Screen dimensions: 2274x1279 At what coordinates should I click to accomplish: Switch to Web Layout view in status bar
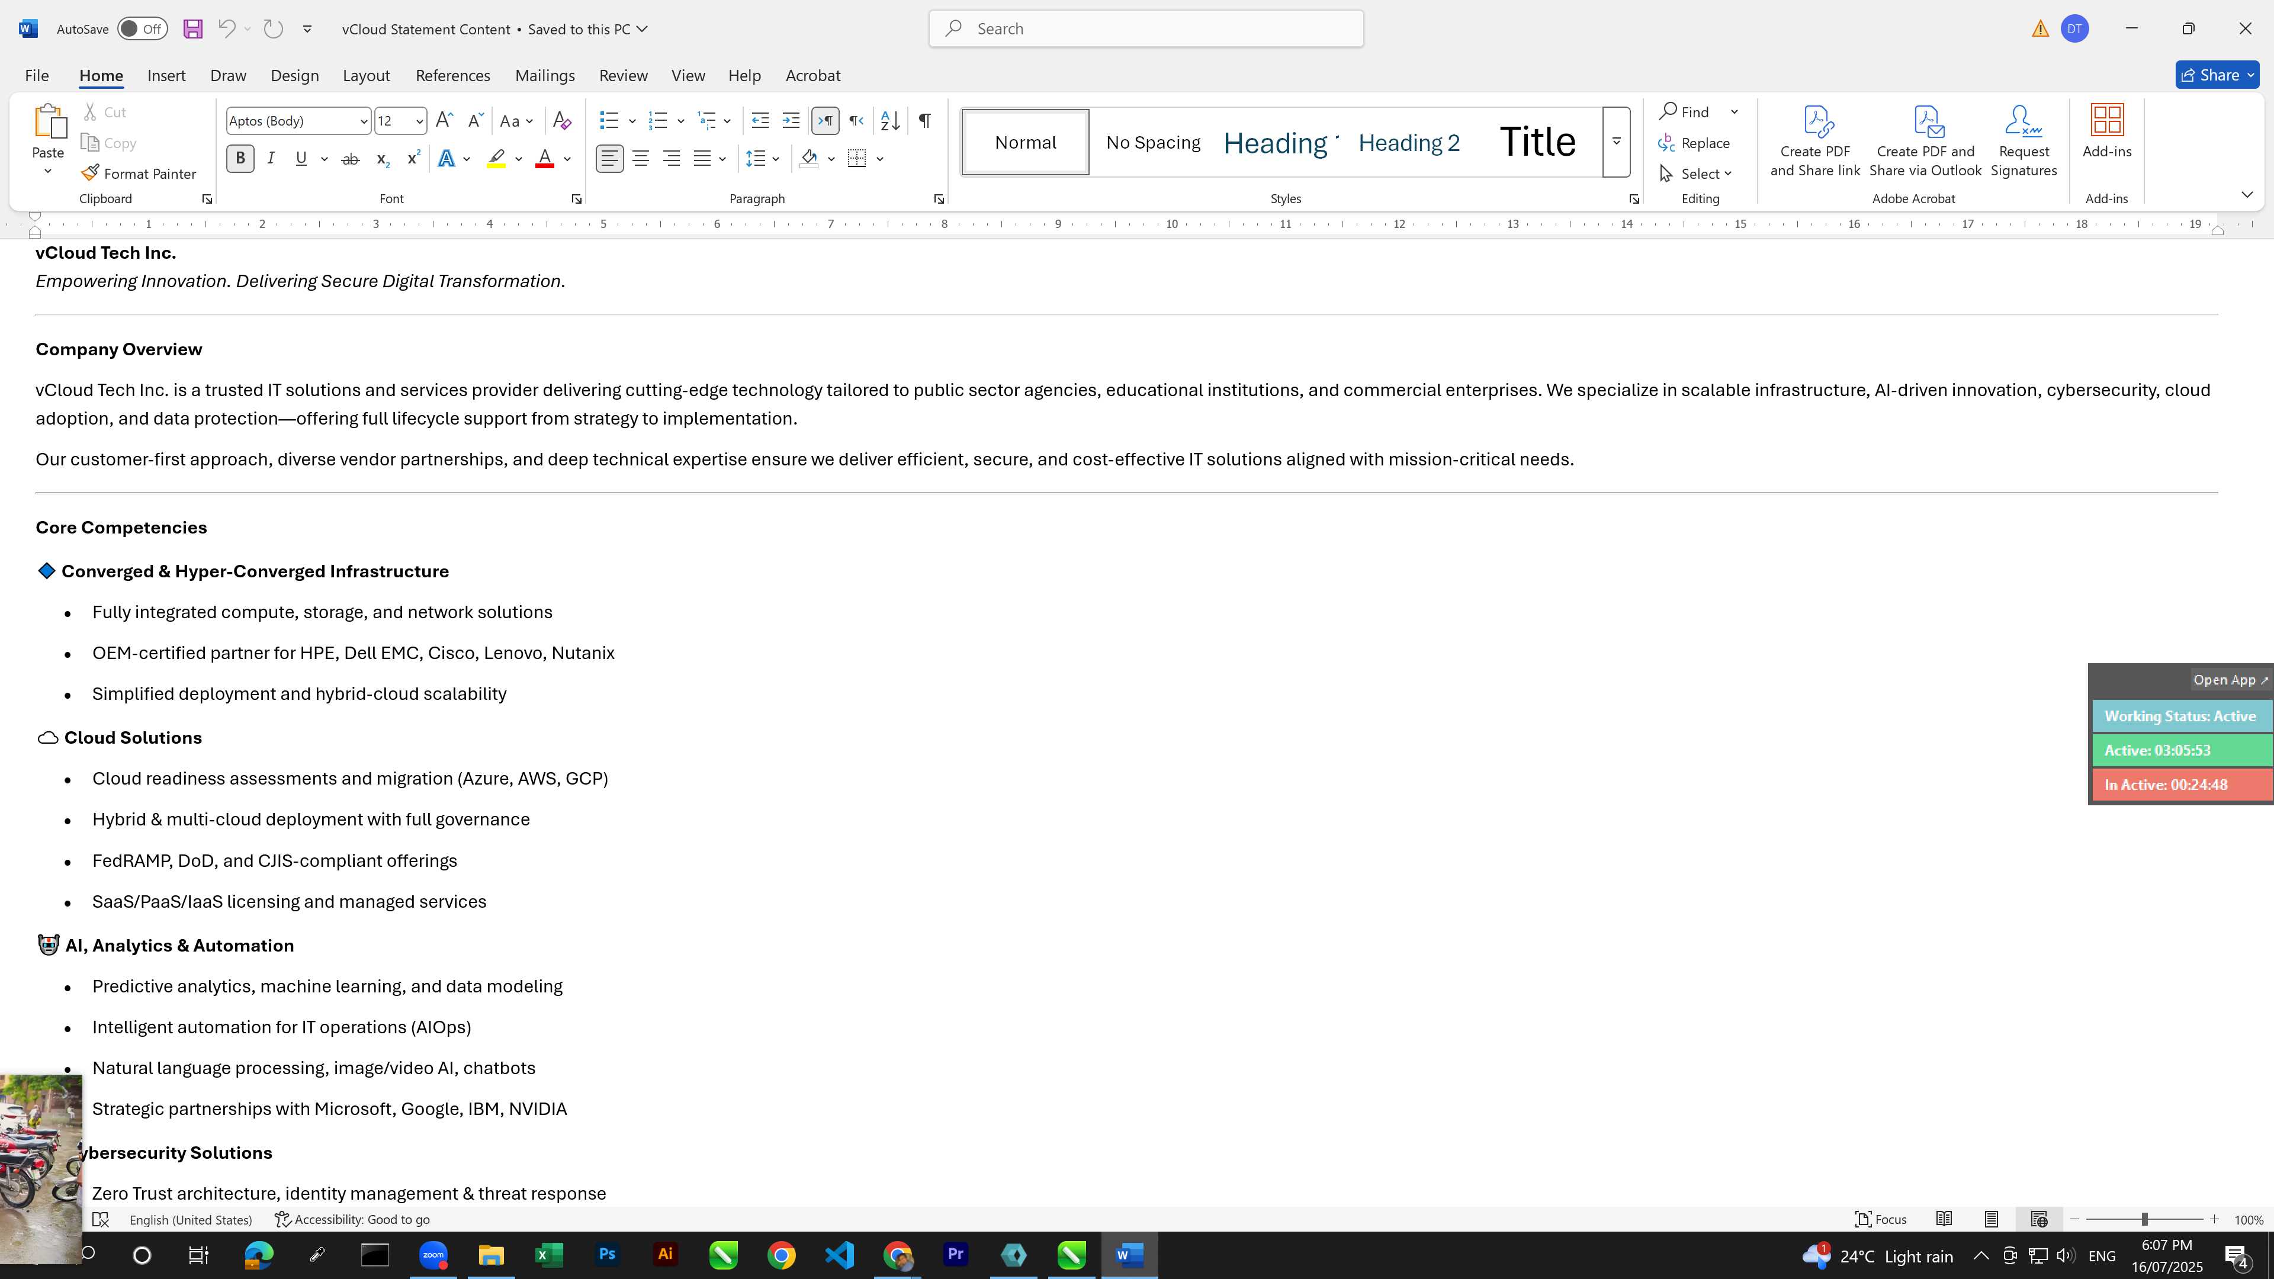coord(2039,1219)
